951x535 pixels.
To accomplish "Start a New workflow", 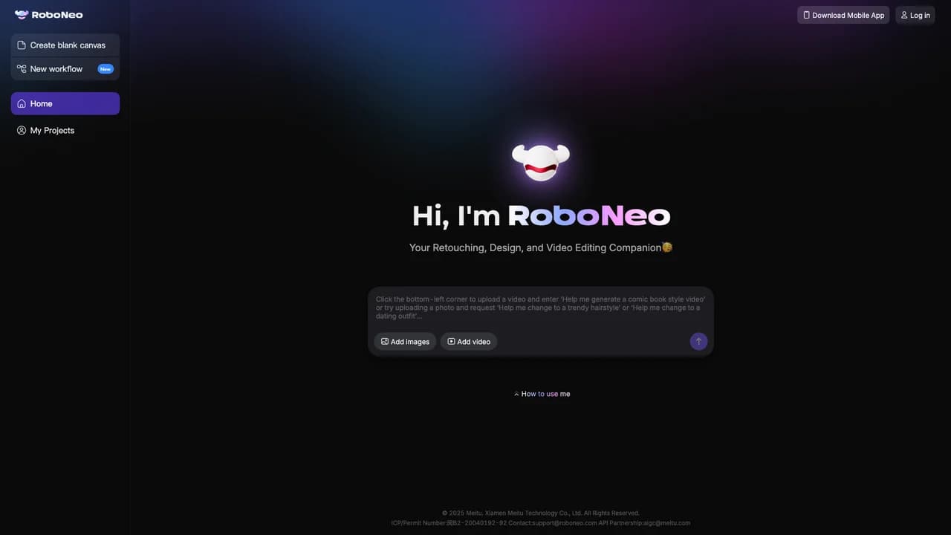I will pos(65,69).
